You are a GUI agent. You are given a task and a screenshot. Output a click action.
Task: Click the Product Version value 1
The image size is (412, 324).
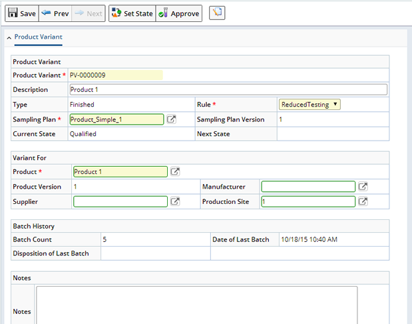click(x=75, y=187)
